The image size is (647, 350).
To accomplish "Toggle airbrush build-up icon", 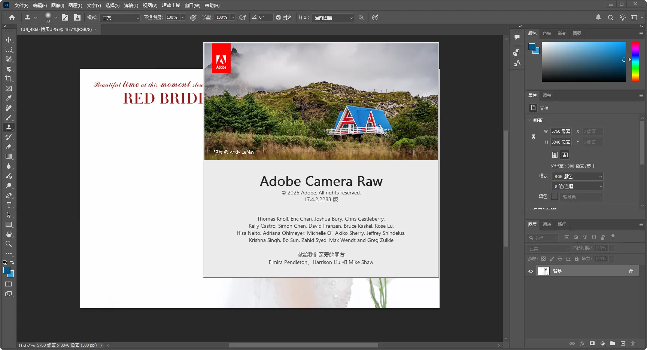I will coord(243,18).
